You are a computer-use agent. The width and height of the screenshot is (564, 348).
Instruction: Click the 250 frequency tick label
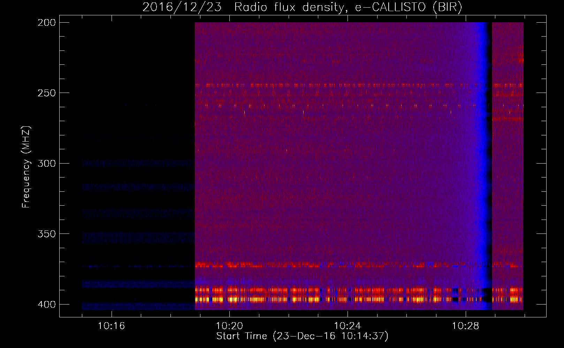47,93
